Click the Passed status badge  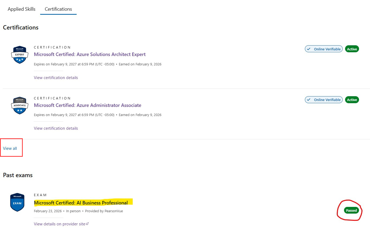(x=351, y=210)
